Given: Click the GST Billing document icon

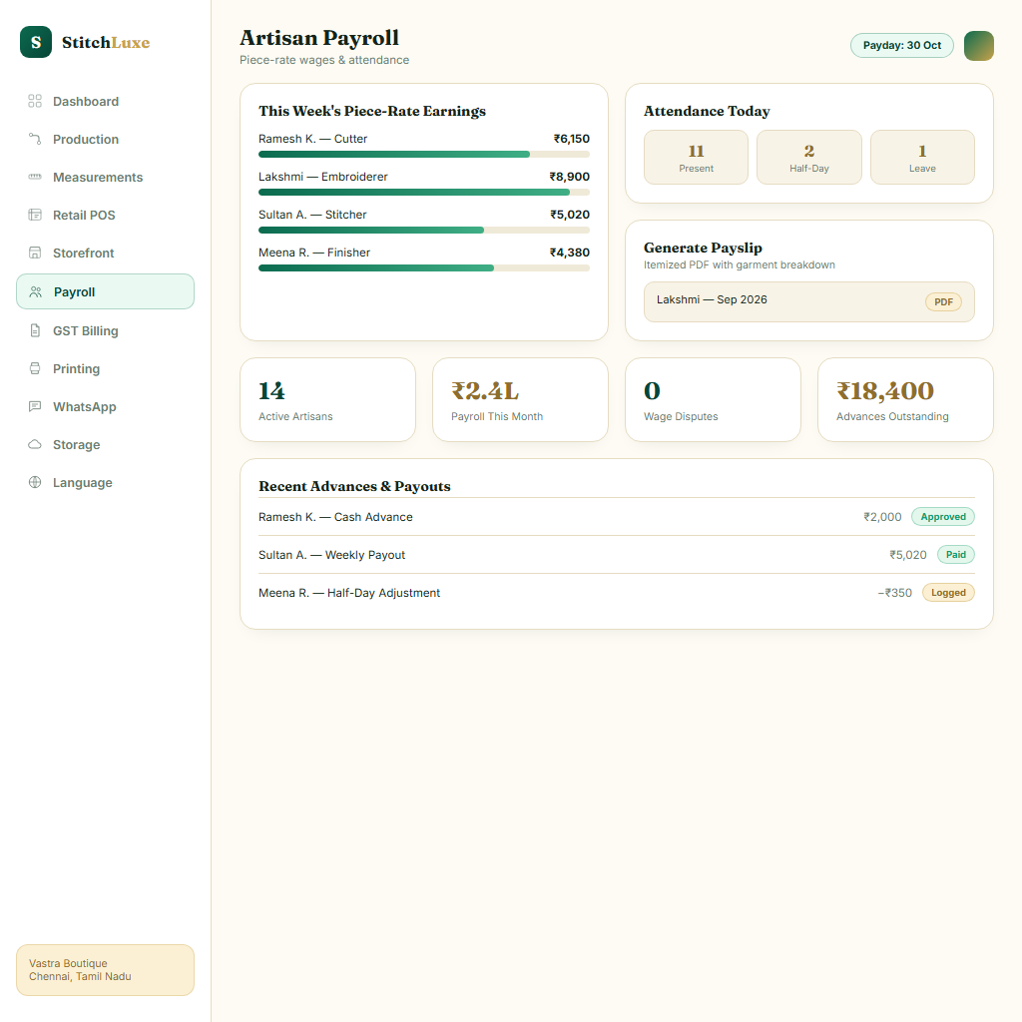Looking at the screenshot, I should click(x=35, y=330).
